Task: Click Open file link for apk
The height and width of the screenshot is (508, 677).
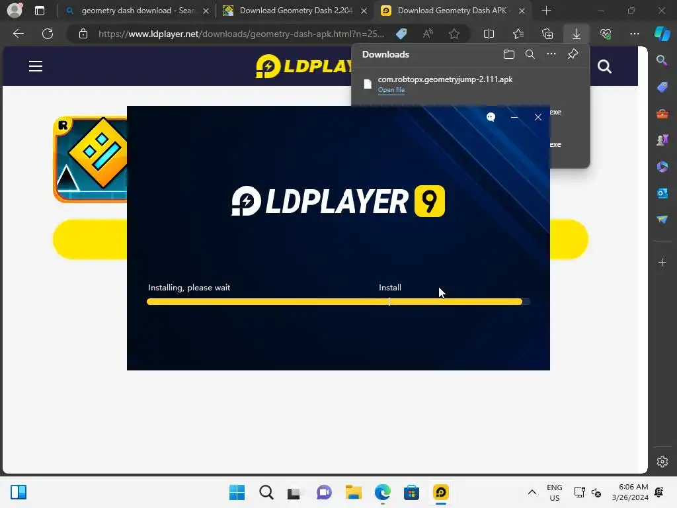Action: tap(391, 90)
